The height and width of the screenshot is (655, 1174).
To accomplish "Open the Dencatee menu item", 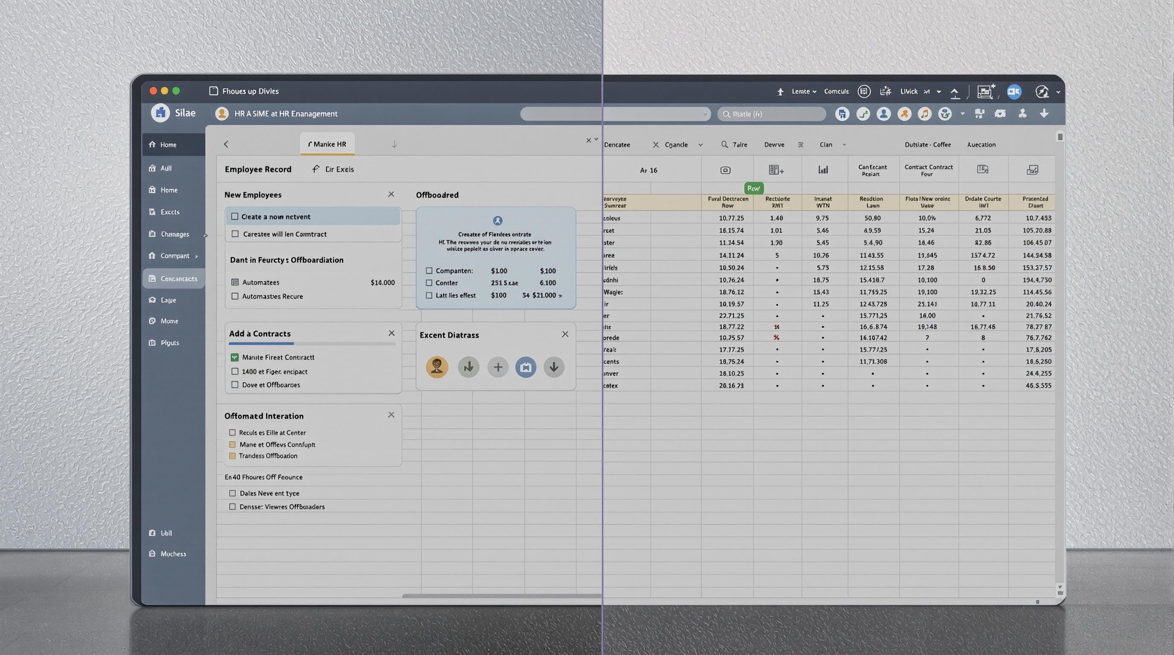I will [x=617, y=145].
